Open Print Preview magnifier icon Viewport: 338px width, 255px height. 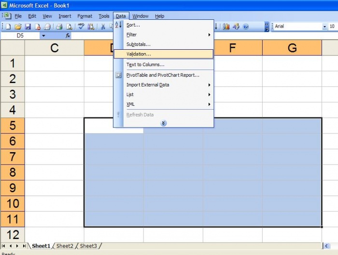69,27
